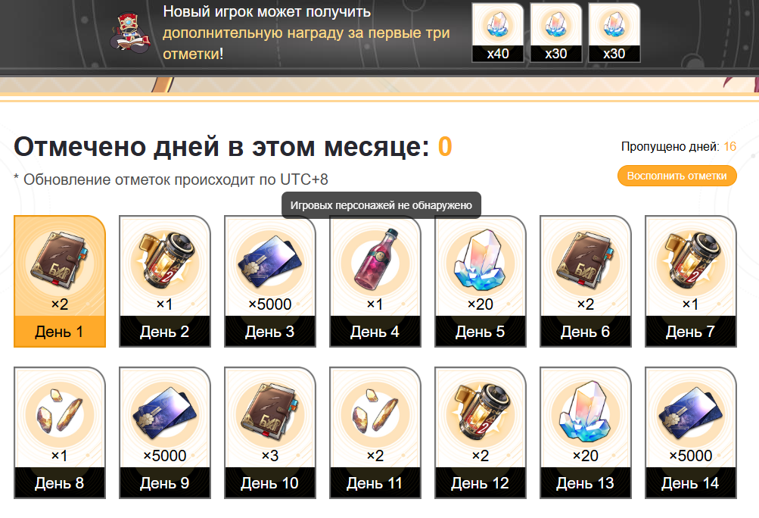Screen dimensions: 759x518
Task: Open the День 9 credits x5000 card
Action: pos(164,432)
